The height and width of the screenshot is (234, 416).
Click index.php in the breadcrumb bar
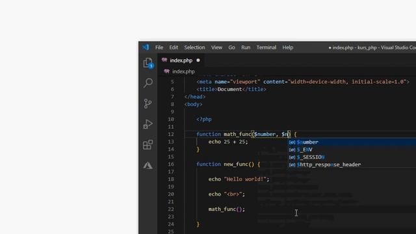[183, 71]
